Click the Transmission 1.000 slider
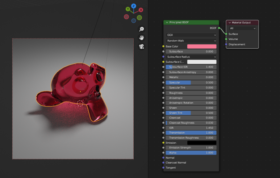 coord(191,133)
